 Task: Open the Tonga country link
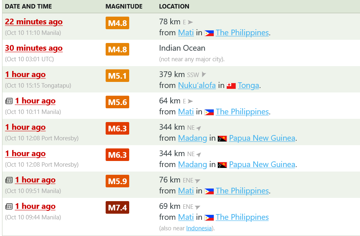(x=248, y=86)
